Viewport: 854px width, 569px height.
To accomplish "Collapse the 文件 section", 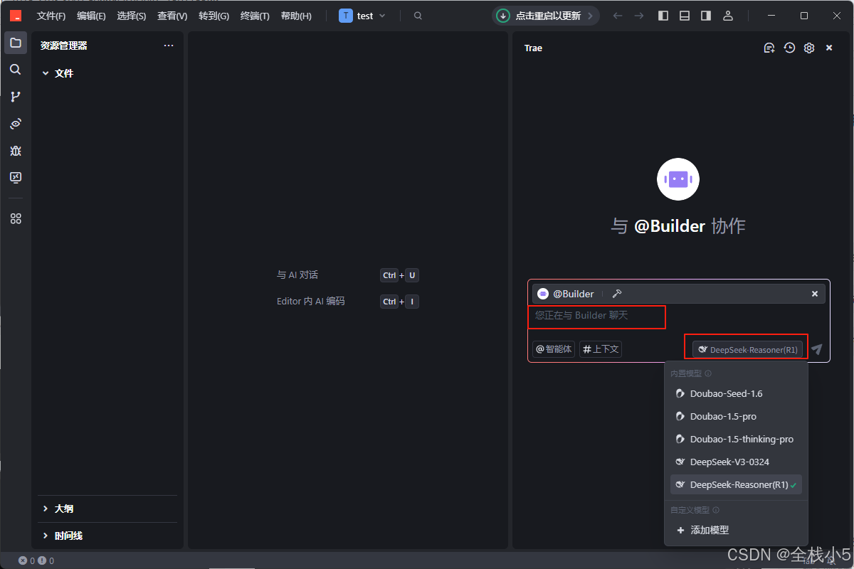I will [x=107, y=73].
